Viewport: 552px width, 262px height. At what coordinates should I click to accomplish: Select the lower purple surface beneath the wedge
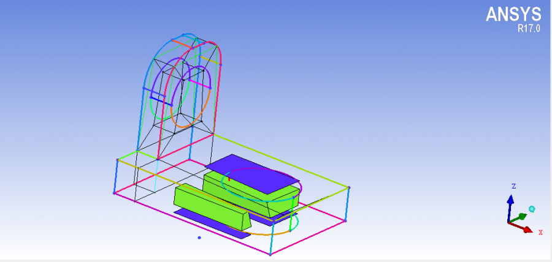[211, 225]
